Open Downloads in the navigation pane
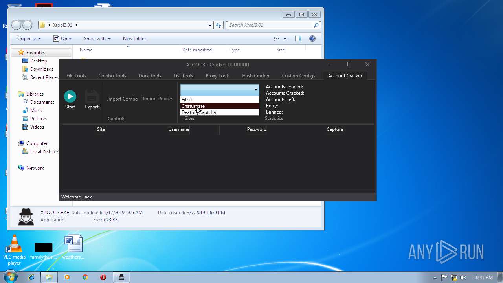The image size is (503, 283). [x=42, y=69]
